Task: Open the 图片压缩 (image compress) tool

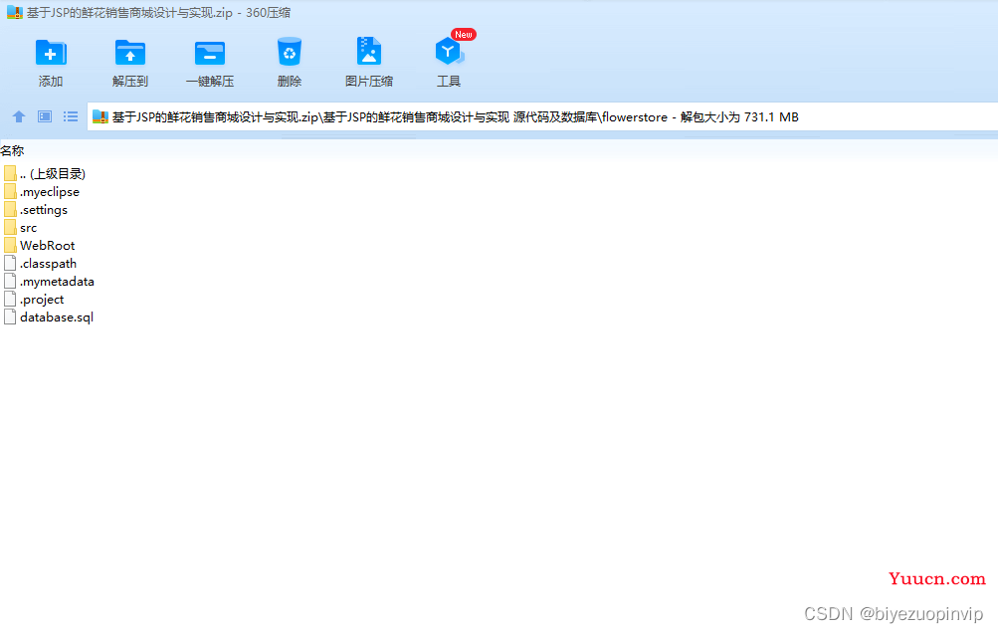Action: pos(368,52)
